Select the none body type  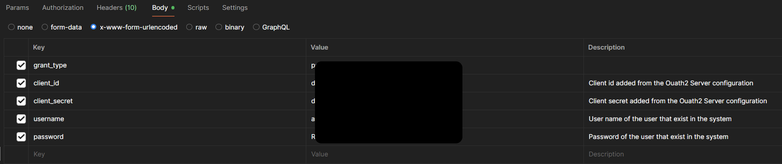coord(11,27)
